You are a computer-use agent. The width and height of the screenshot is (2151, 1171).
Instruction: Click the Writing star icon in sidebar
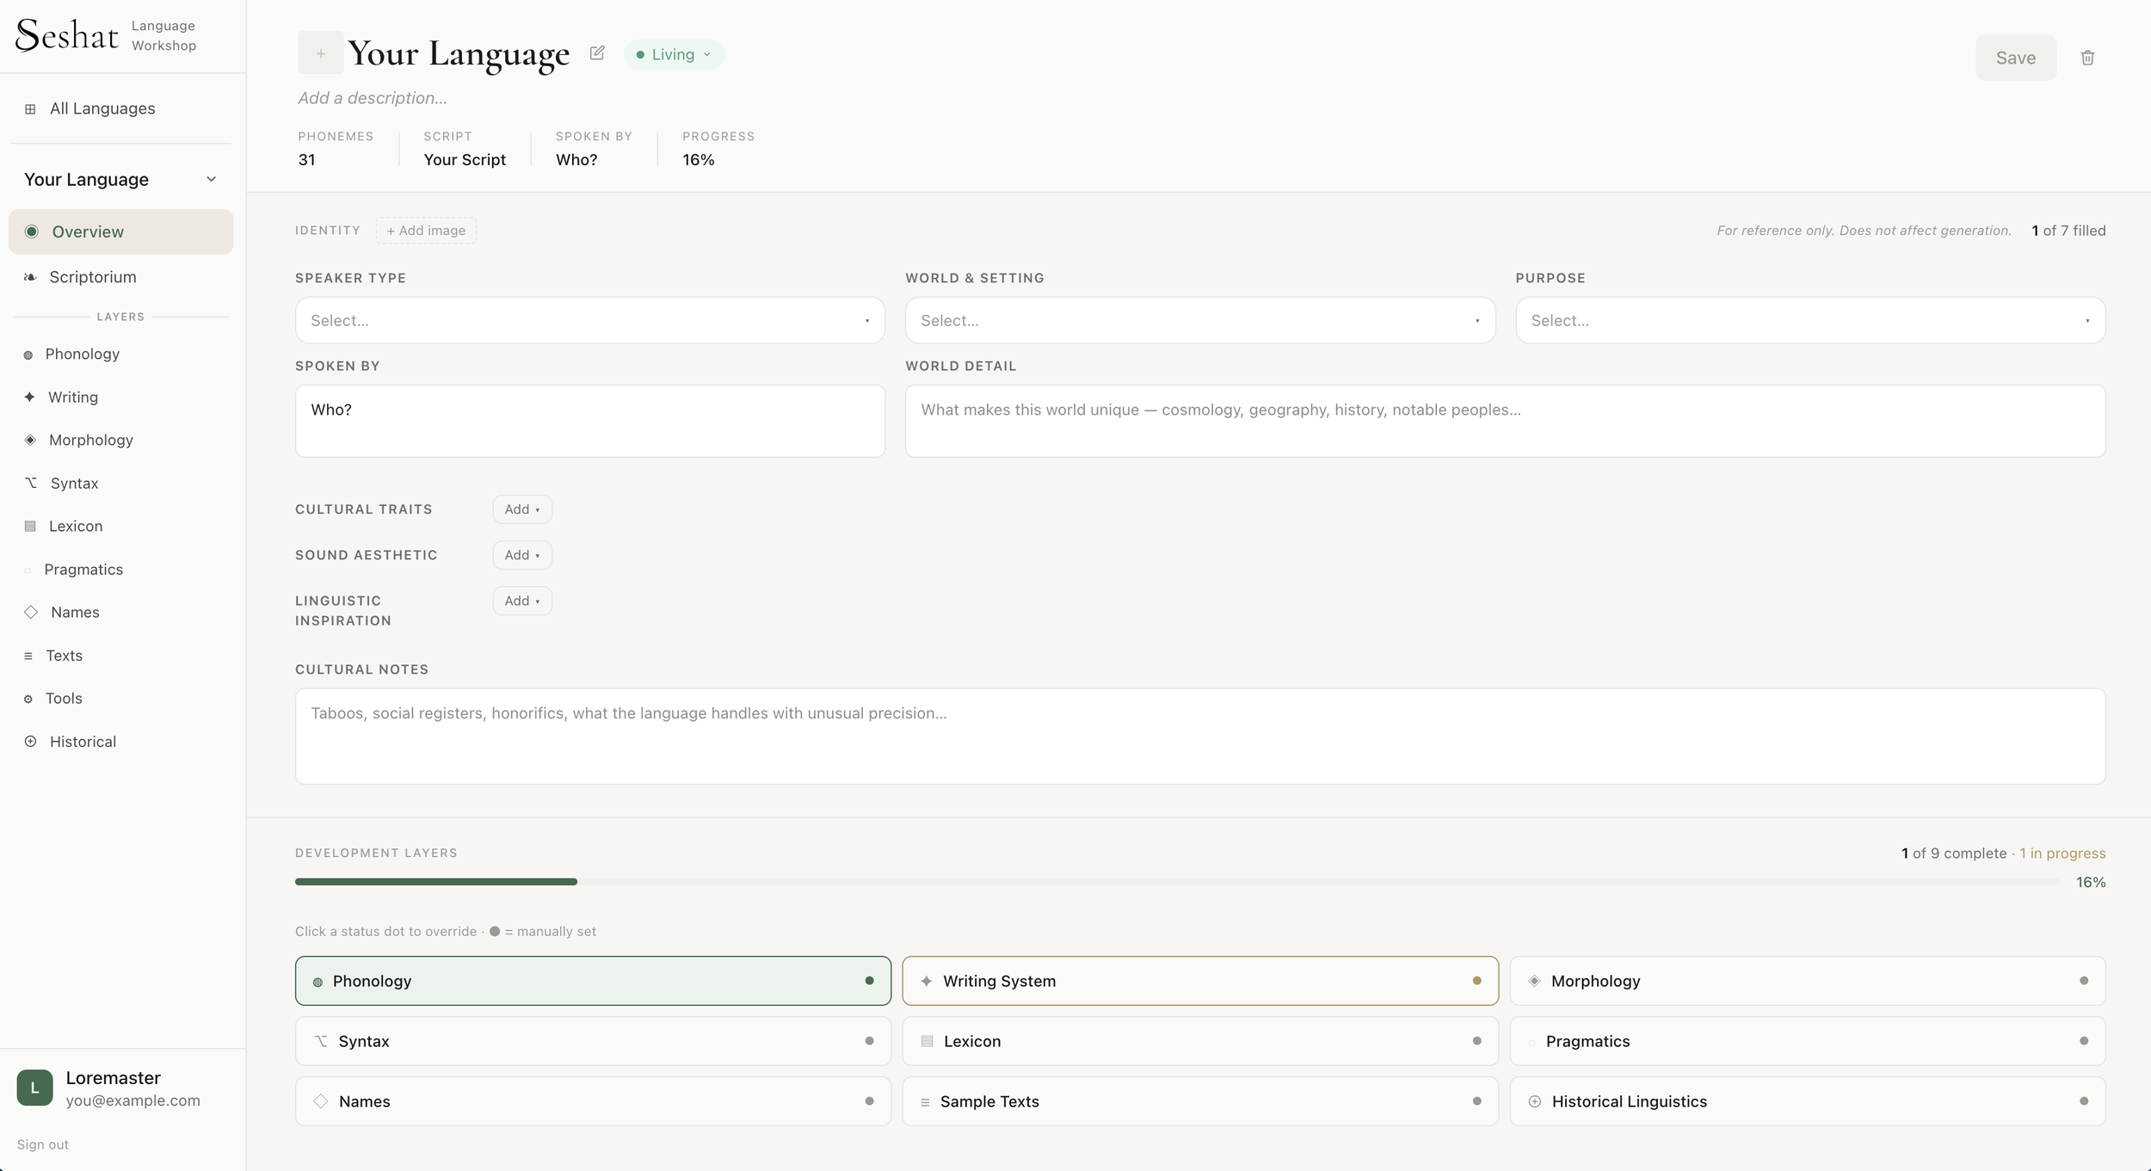pos(29,397)
